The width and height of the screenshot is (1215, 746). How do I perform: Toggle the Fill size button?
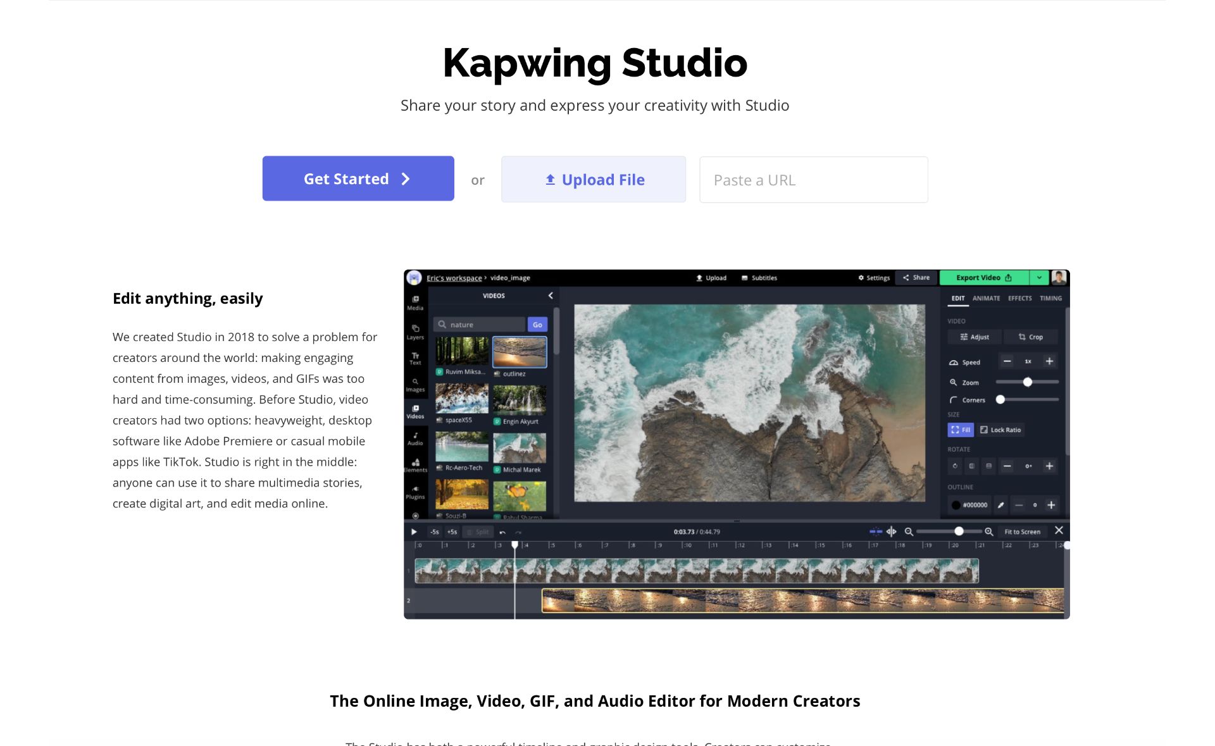(x=960, y=430)
